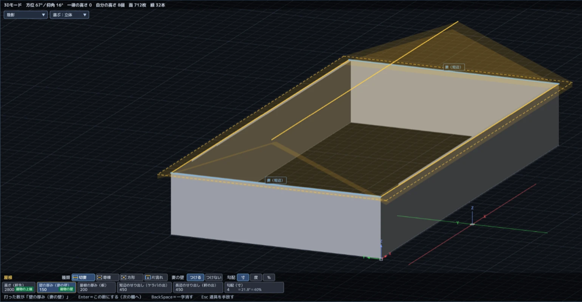This screenshot has width=582, height=302.
Task: Click the BackSpace＝一字消す hint text
Action: pyautogui.click(x=172, y=297)
